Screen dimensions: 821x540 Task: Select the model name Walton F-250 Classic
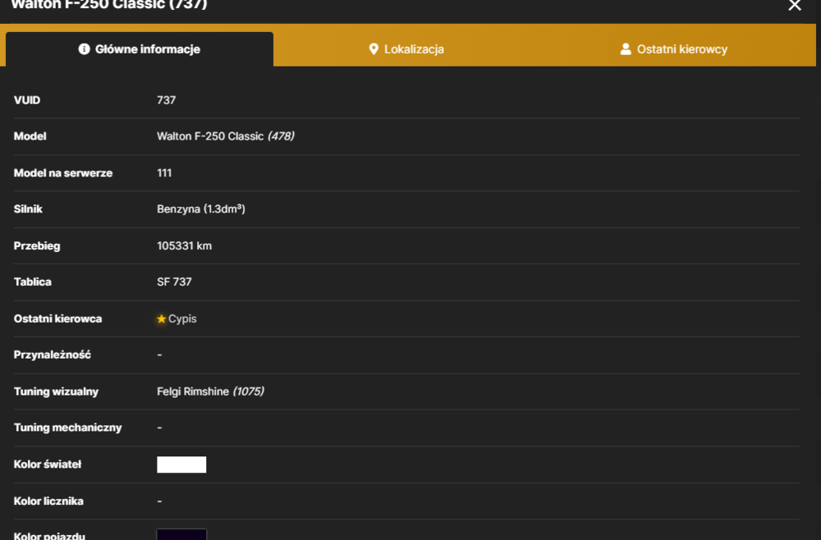pos(210,136)
